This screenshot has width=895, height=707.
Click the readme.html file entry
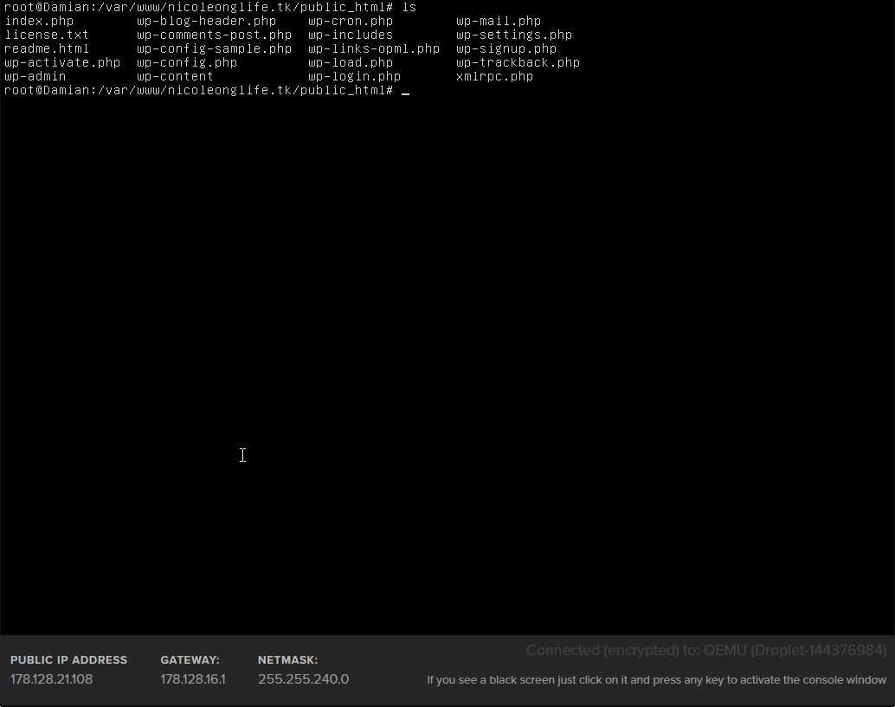tap(47, 48)
